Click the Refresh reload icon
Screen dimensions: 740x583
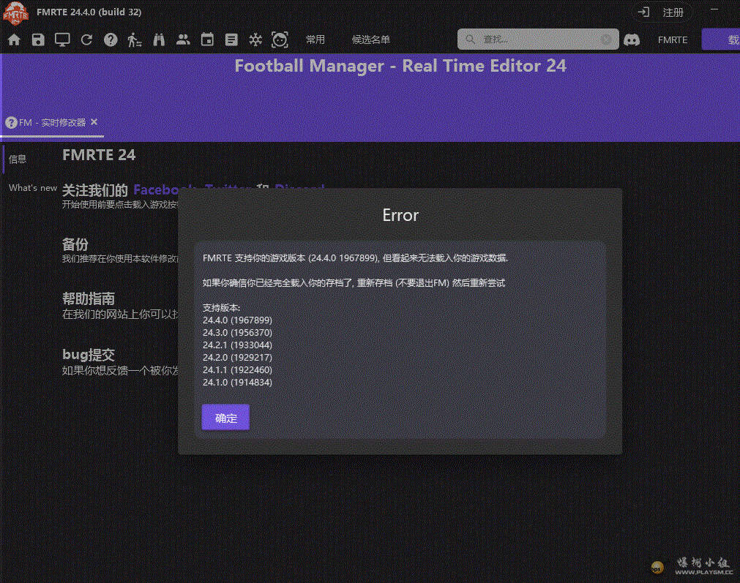[86, 40]
